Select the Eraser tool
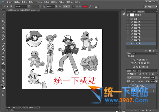The width and height of the screenshot is (159, 112). tap(3, 49)
